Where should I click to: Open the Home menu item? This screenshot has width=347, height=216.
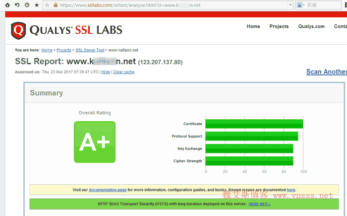pos(253,26)
